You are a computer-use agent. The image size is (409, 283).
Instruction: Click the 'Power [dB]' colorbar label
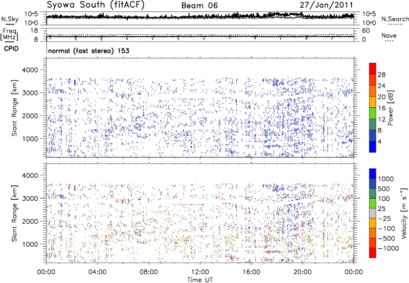[x=391, y=108]
